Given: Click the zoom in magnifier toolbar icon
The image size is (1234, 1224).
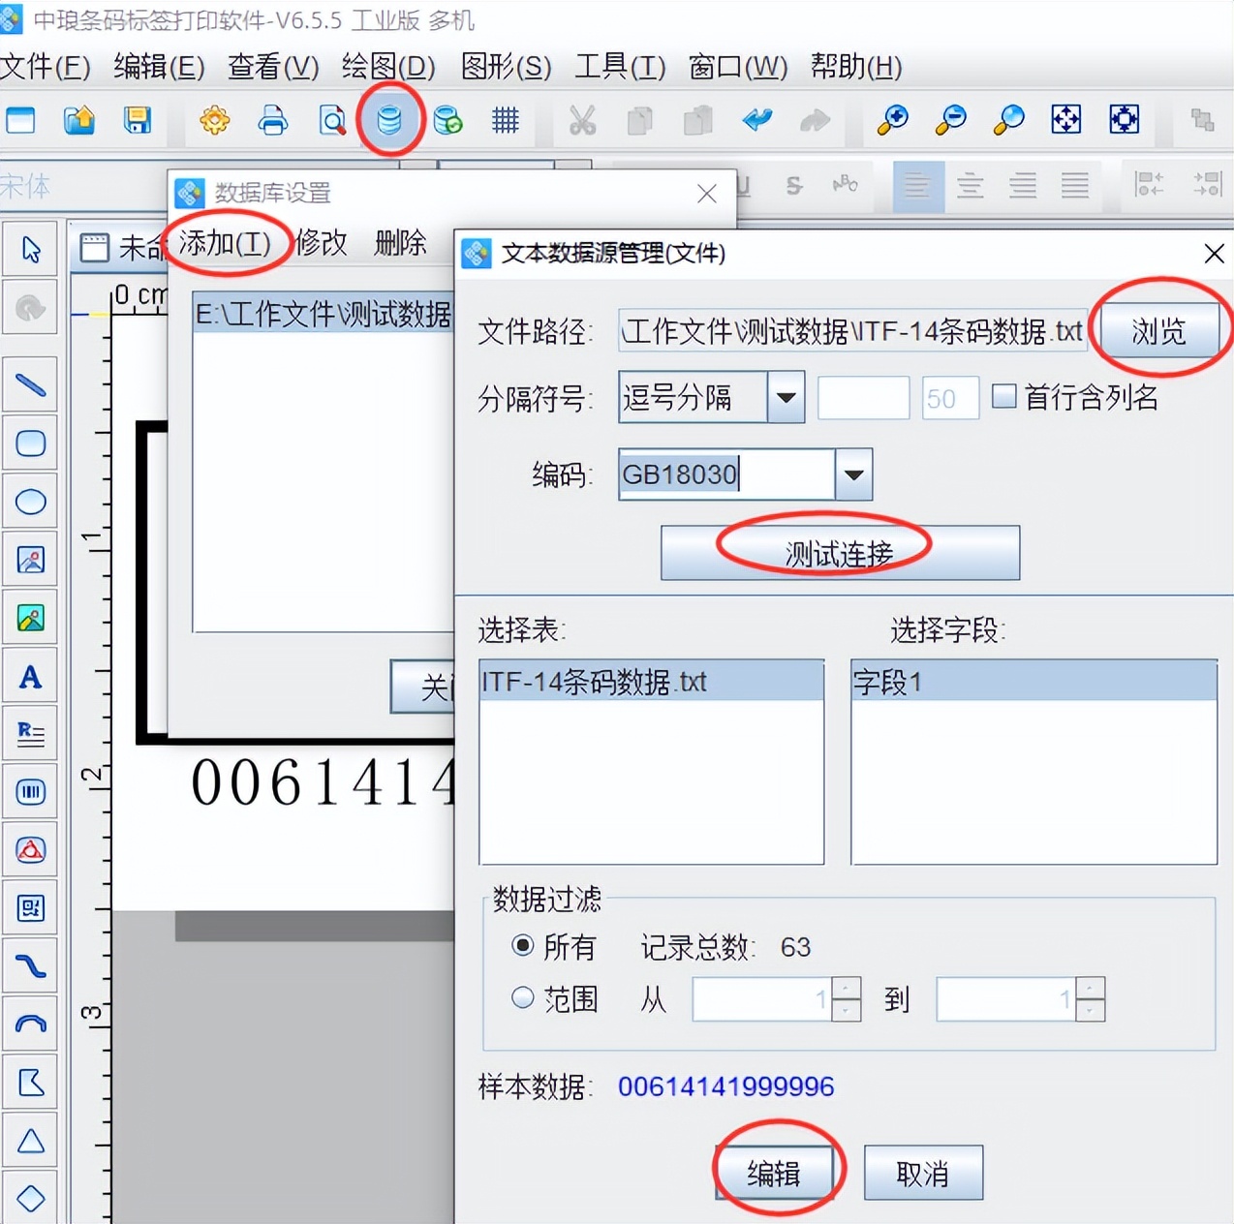Looking at the screenshot, I should (891, 120).
